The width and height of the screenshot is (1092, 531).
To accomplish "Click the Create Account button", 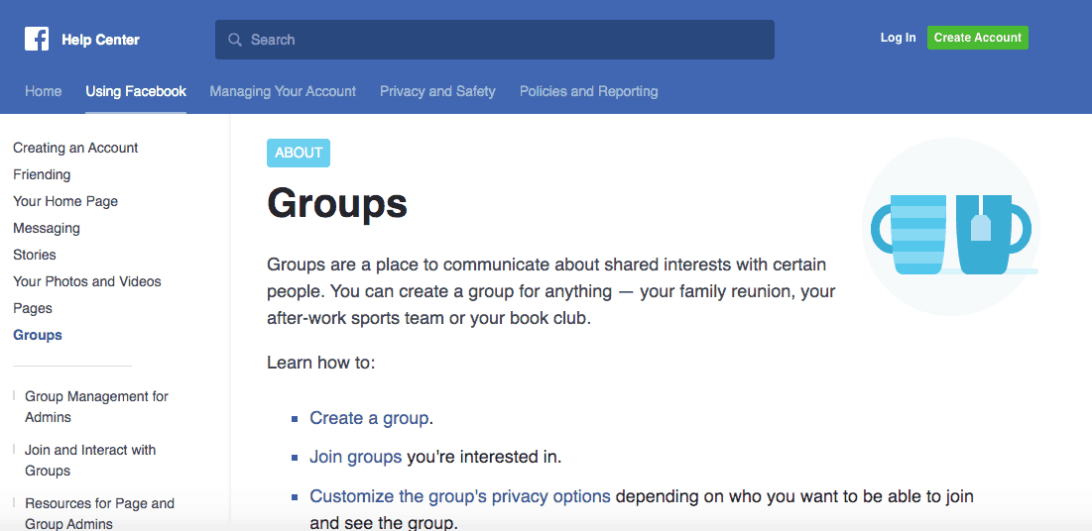I will tap(977, 38).
